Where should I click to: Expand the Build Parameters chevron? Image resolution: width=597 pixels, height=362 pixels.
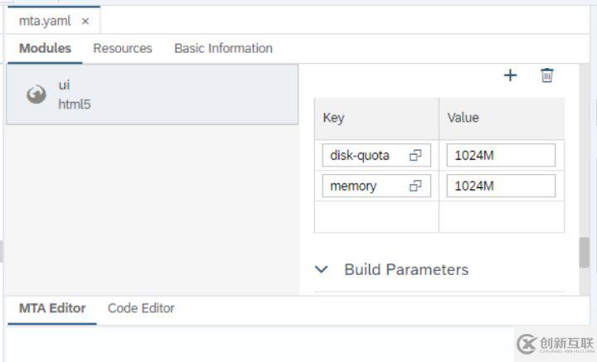click(x=322, y=269)
